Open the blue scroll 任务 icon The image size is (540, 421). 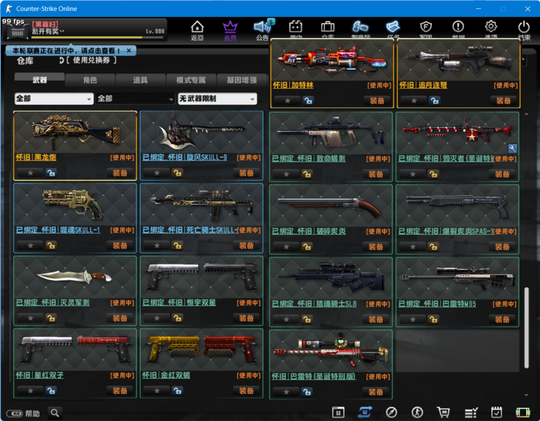click(x=393, y=27)
